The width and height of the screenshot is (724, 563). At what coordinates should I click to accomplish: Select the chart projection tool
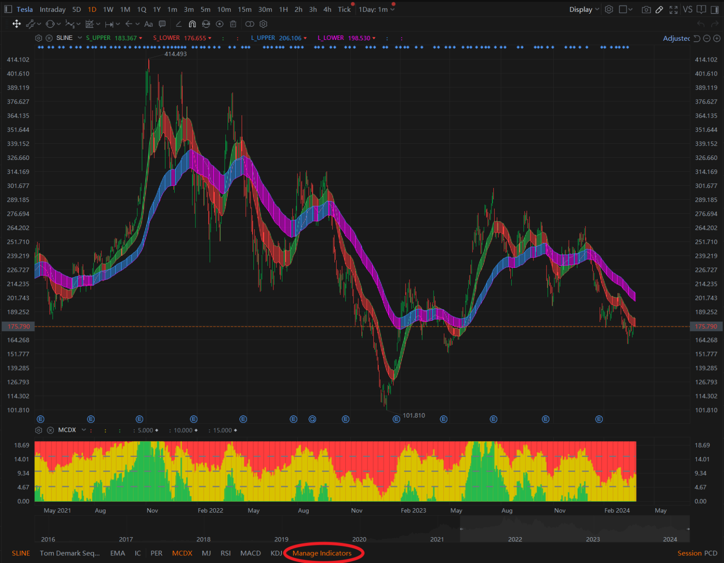[90, 24]
